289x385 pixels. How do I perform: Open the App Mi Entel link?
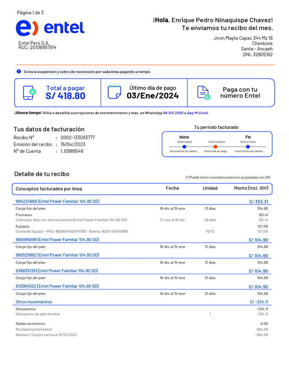(198, 113)
